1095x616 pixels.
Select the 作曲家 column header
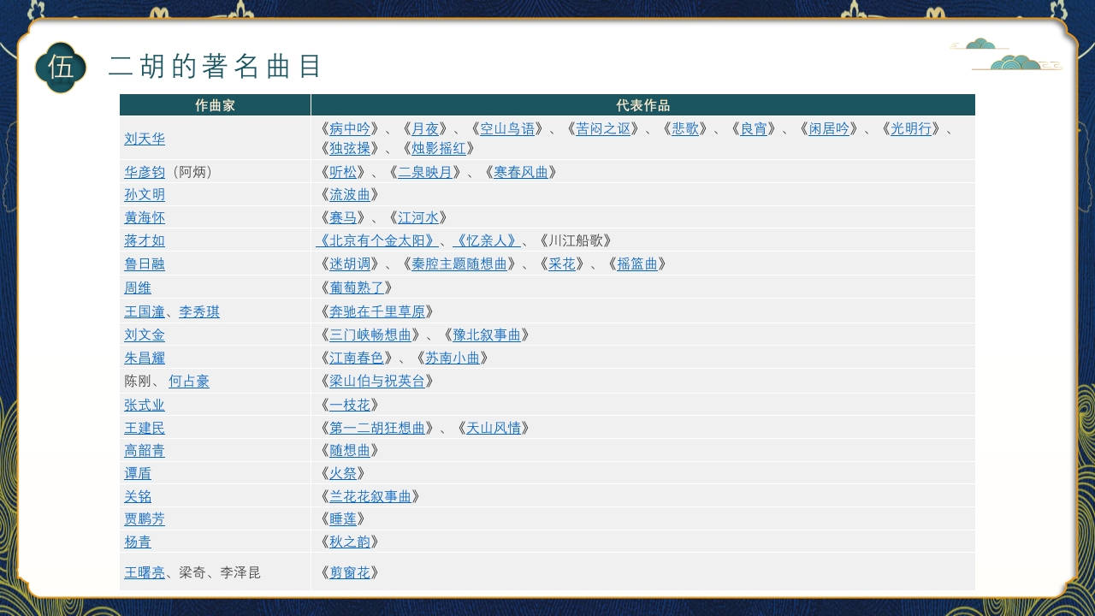pyautogui.click(x=215, y=105)
